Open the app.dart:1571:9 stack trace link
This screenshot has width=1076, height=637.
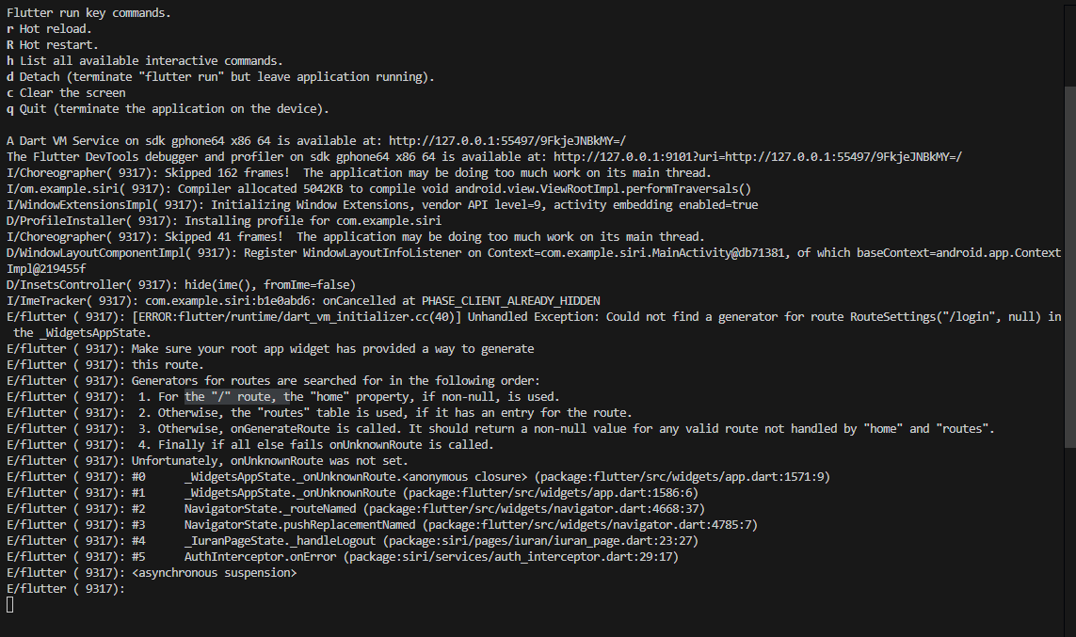(681, 477)
